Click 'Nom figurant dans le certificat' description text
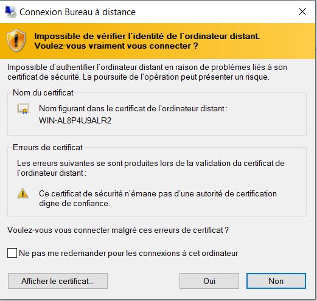This screenshot has height=301, width=317. tap(133, 108)
